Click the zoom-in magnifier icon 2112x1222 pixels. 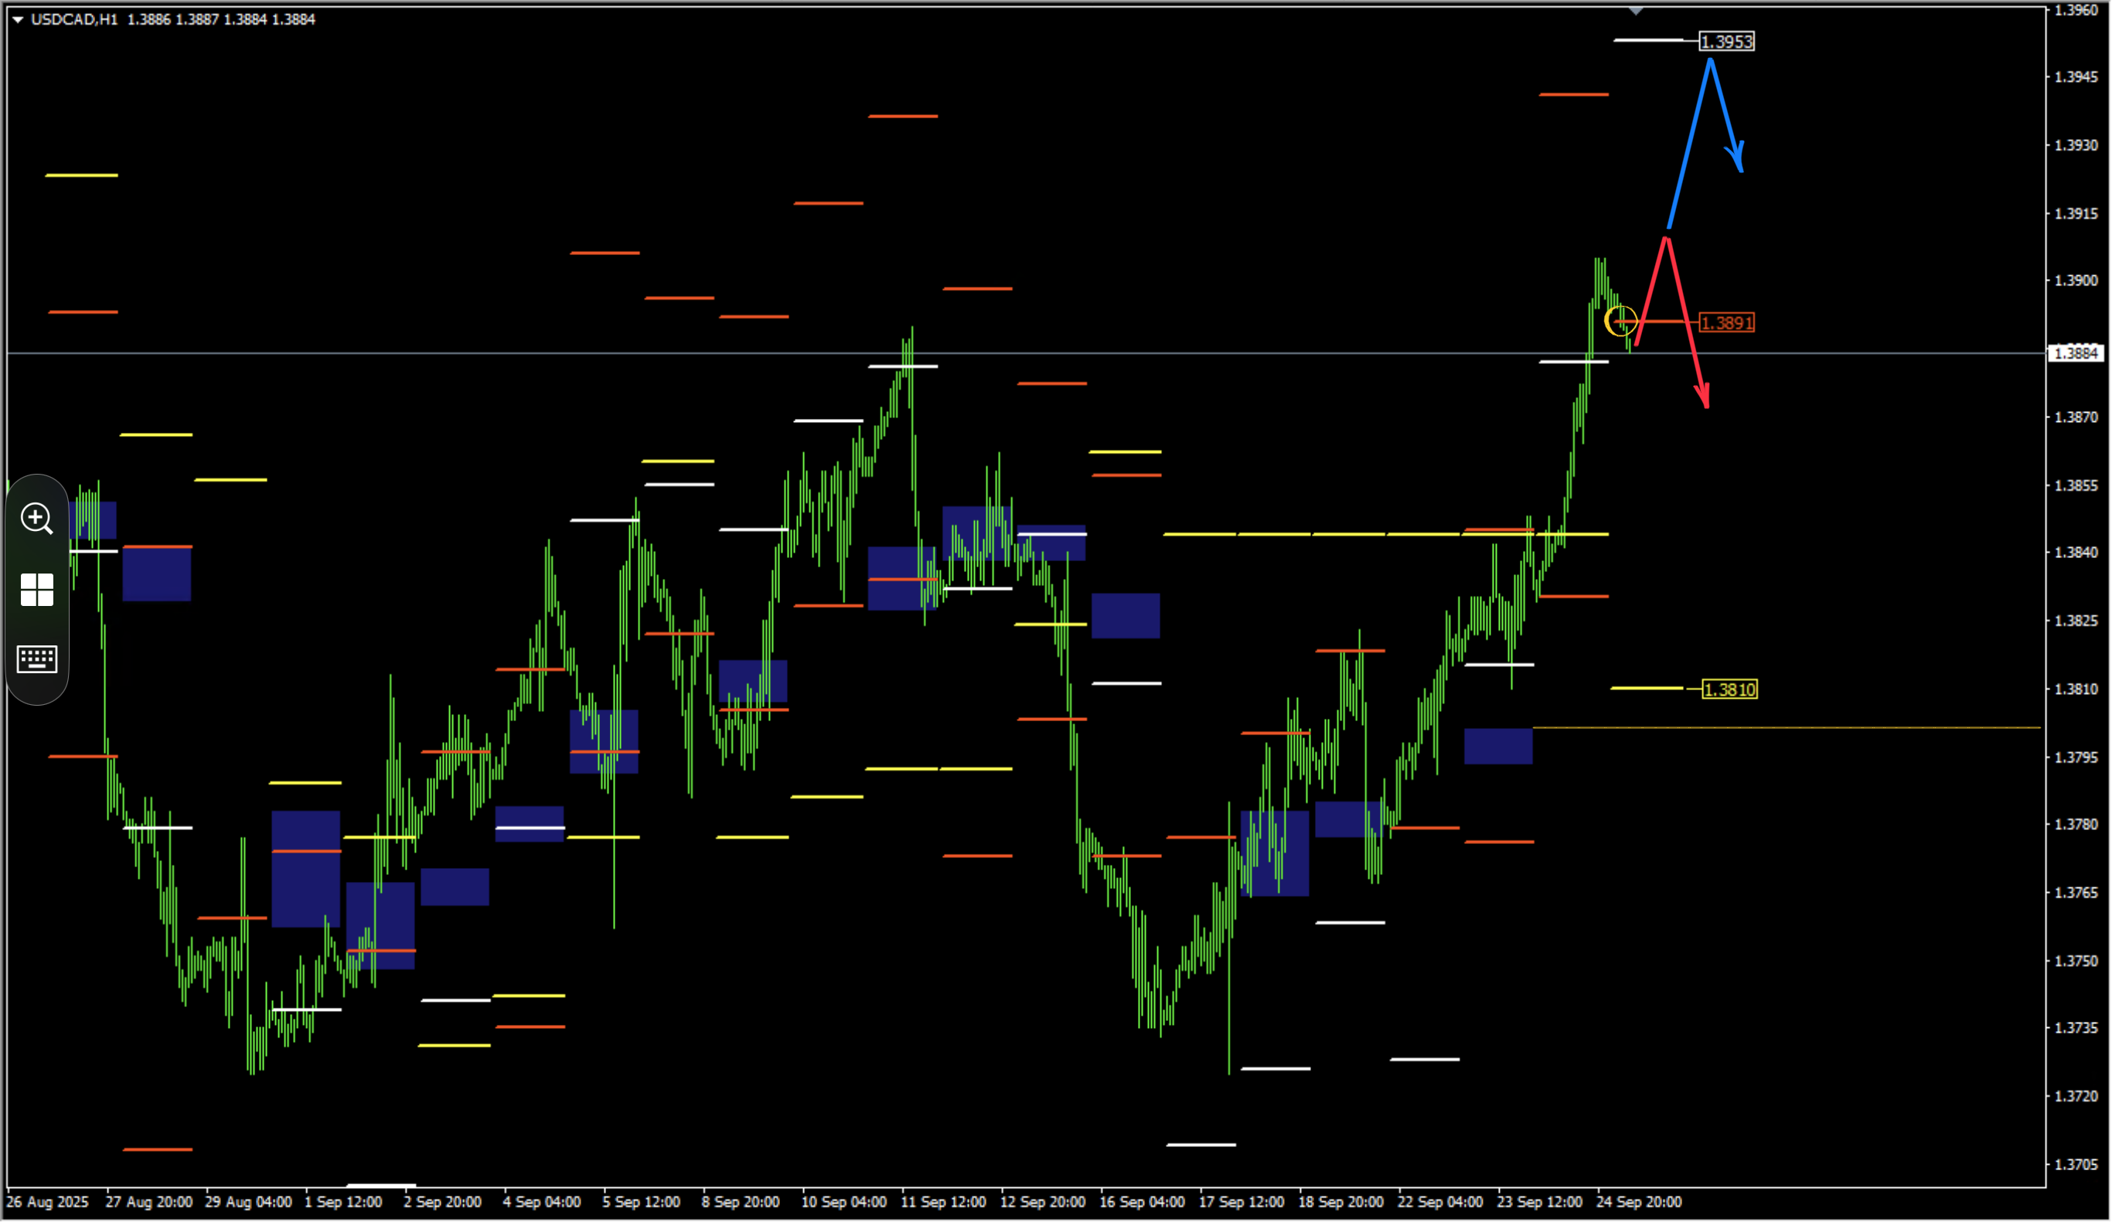[x=37, y=519]
